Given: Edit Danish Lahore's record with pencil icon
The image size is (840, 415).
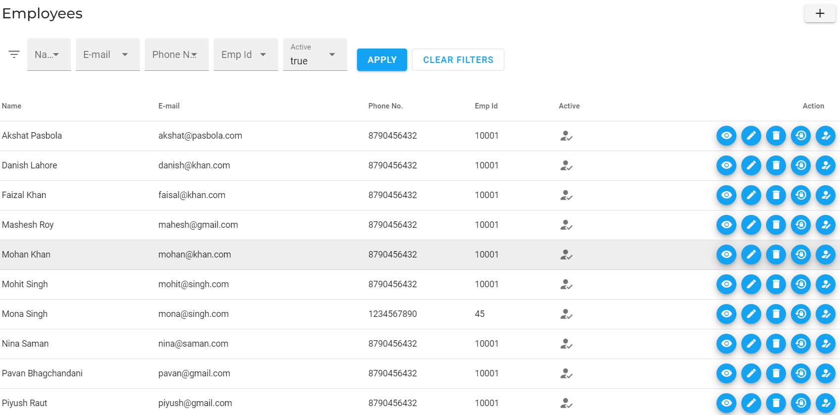Looking at the screenshot, I should pyautogui.click(x=751, y=165).
